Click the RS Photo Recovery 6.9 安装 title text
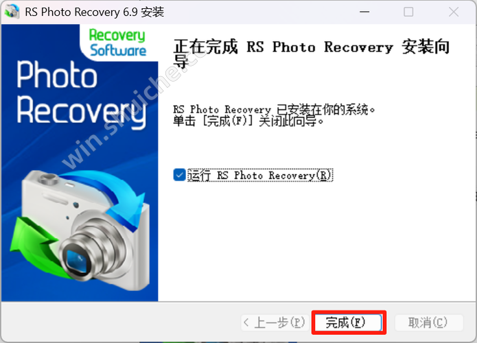This screenshot has width=477, height=343. click(x=94, y=12)
